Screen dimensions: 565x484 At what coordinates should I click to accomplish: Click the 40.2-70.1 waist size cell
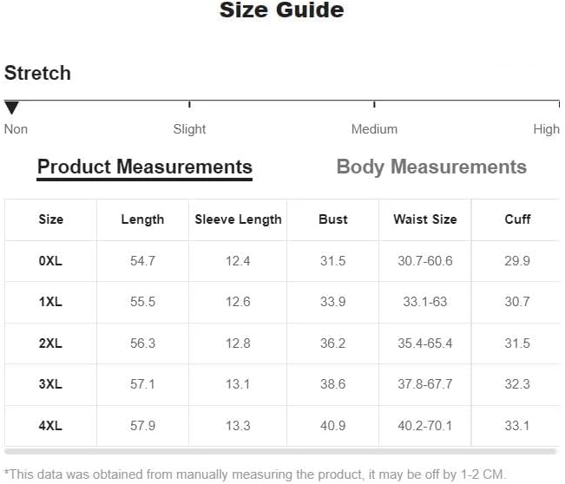click(x=424, y=426)
